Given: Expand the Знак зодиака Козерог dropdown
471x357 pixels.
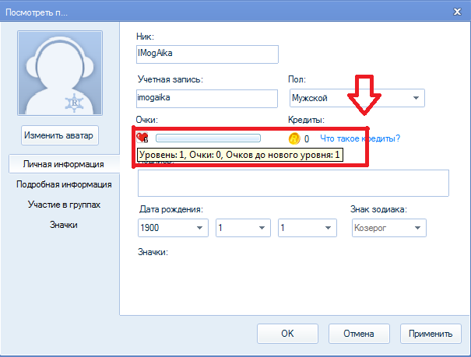Looking at the screenshot, I should click(x=388, y=228).
